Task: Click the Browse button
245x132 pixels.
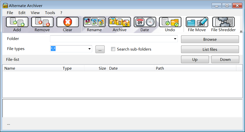Action: coord(210,39)
